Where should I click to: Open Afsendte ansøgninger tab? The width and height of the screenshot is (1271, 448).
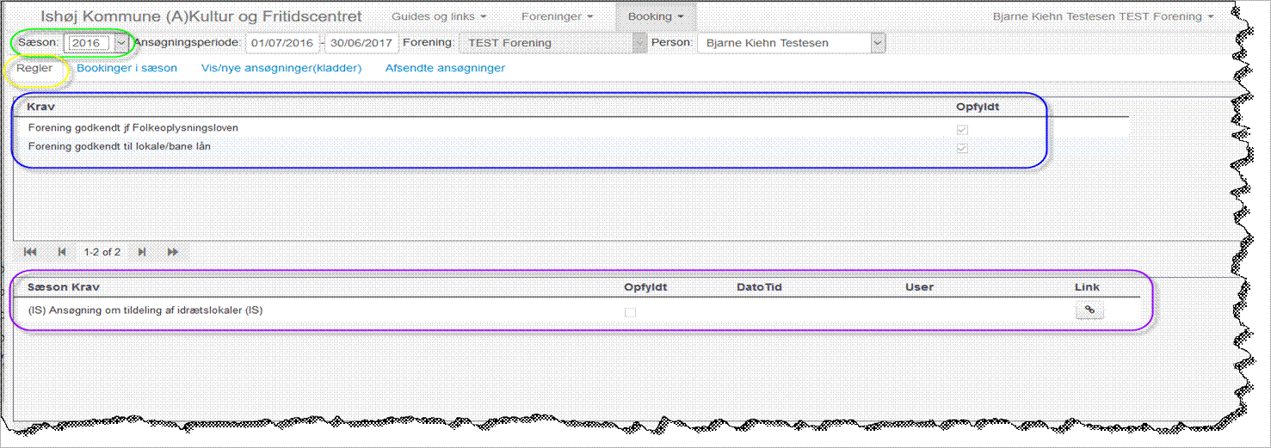point(445,68)
